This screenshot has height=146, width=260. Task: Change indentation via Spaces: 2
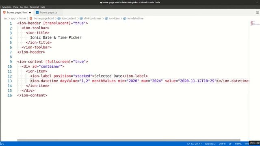[210, 144]
